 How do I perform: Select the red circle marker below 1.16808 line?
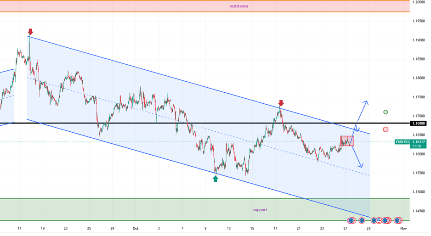[x=386, y=129]
